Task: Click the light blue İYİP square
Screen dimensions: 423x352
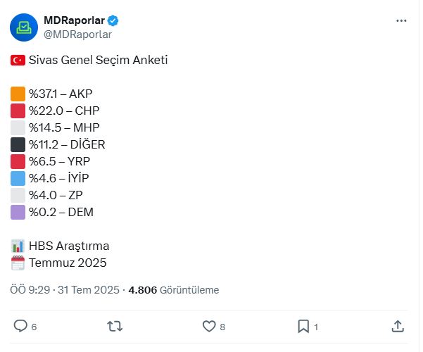Action: (x=18, y=178)
